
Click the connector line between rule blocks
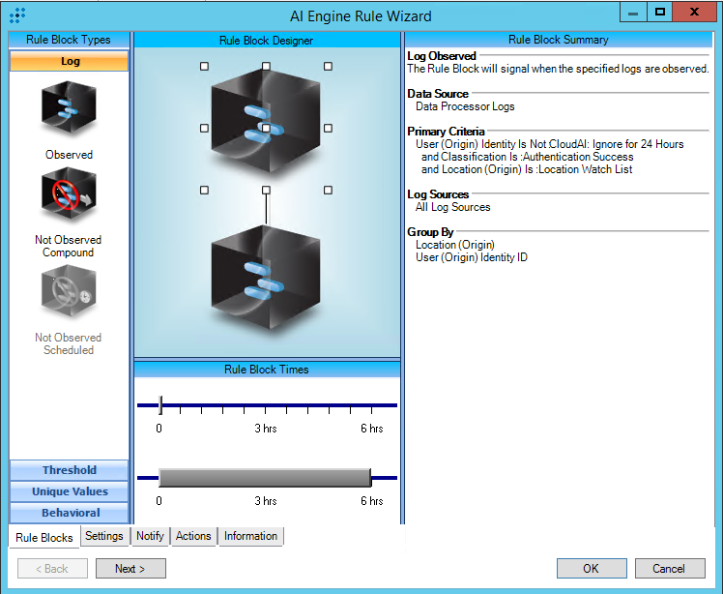point(266,207)
